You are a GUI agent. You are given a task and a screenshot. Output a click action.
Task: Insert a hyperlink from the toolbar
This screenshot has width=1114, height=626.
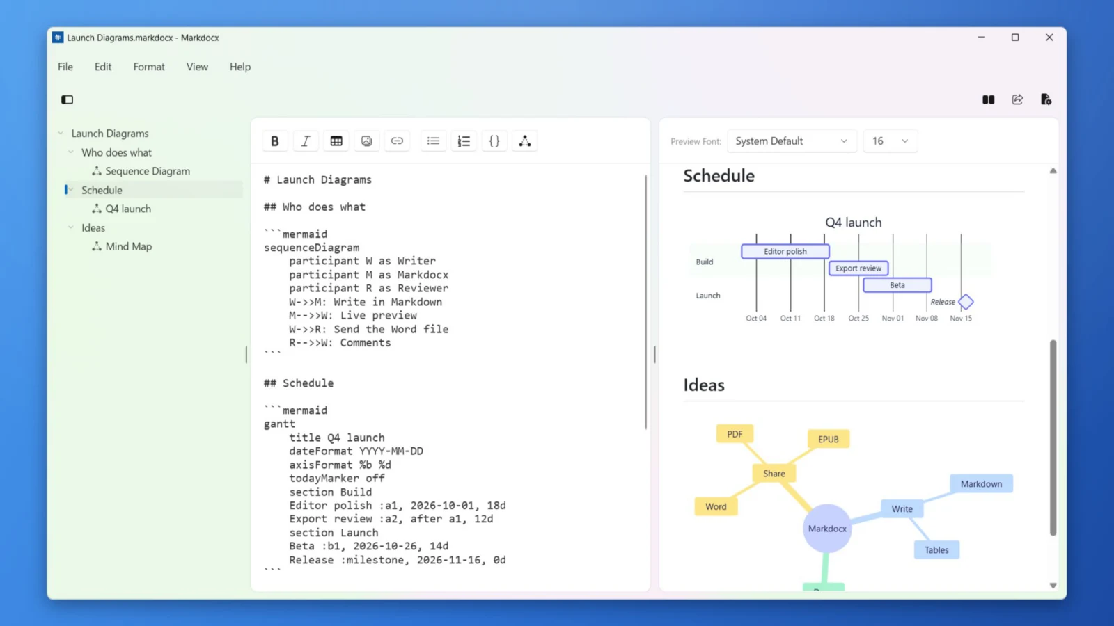pyautogui.click(x=397, y=141)
